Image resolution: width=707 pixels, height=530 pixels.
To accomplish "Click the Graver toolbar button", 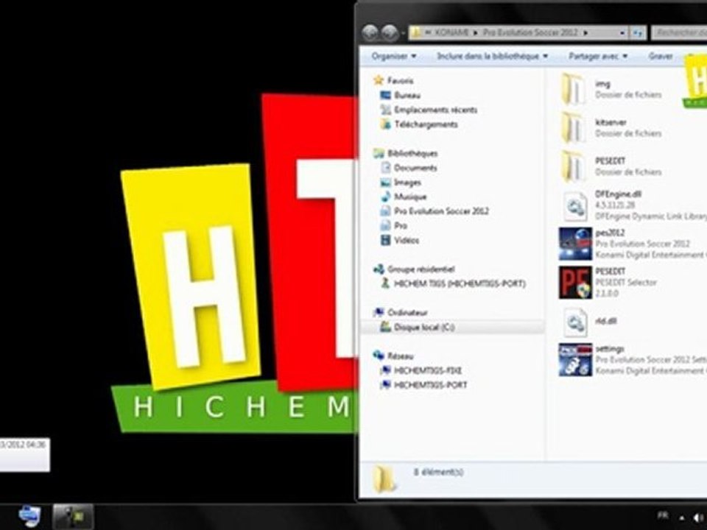I will click(661, 57).
